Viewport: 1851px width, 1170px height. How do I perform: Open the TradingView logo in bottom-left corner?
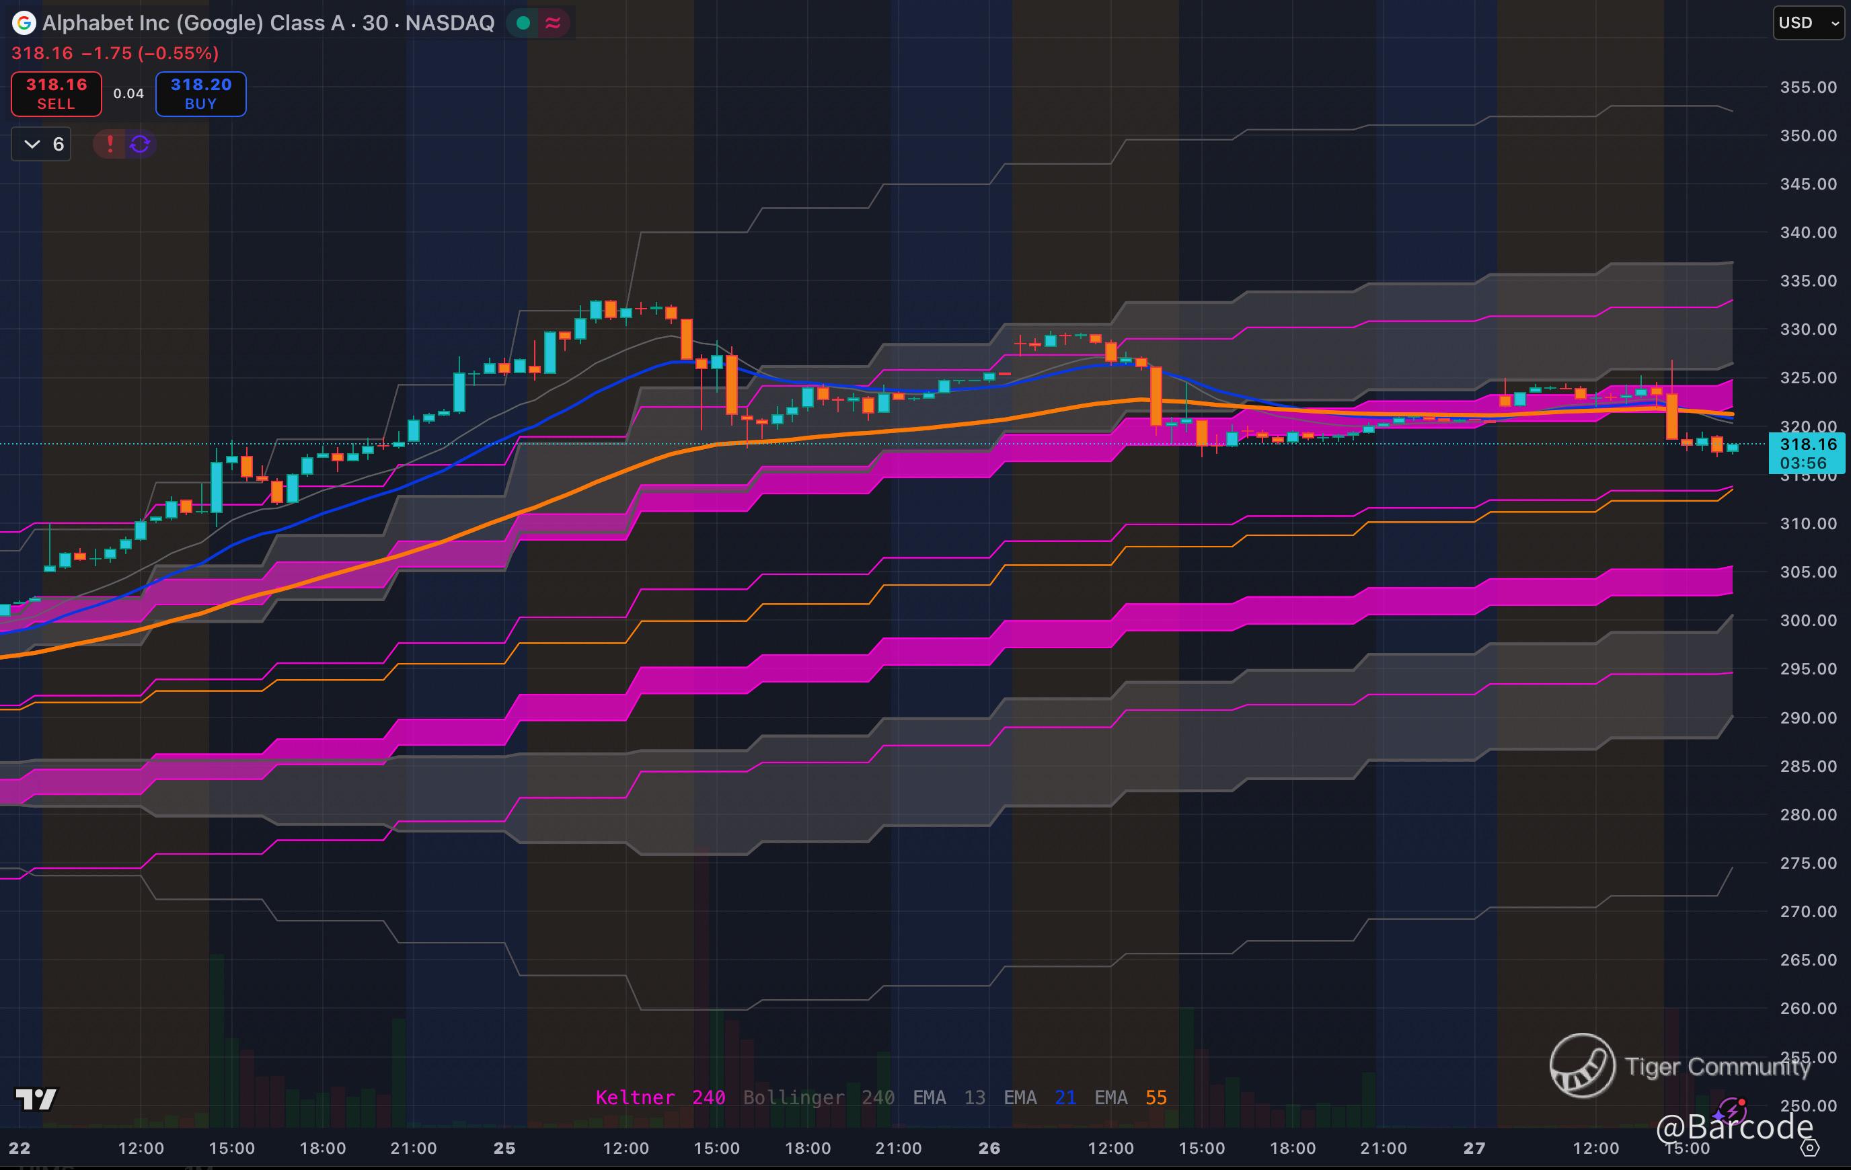click(x=36, y=1099)
